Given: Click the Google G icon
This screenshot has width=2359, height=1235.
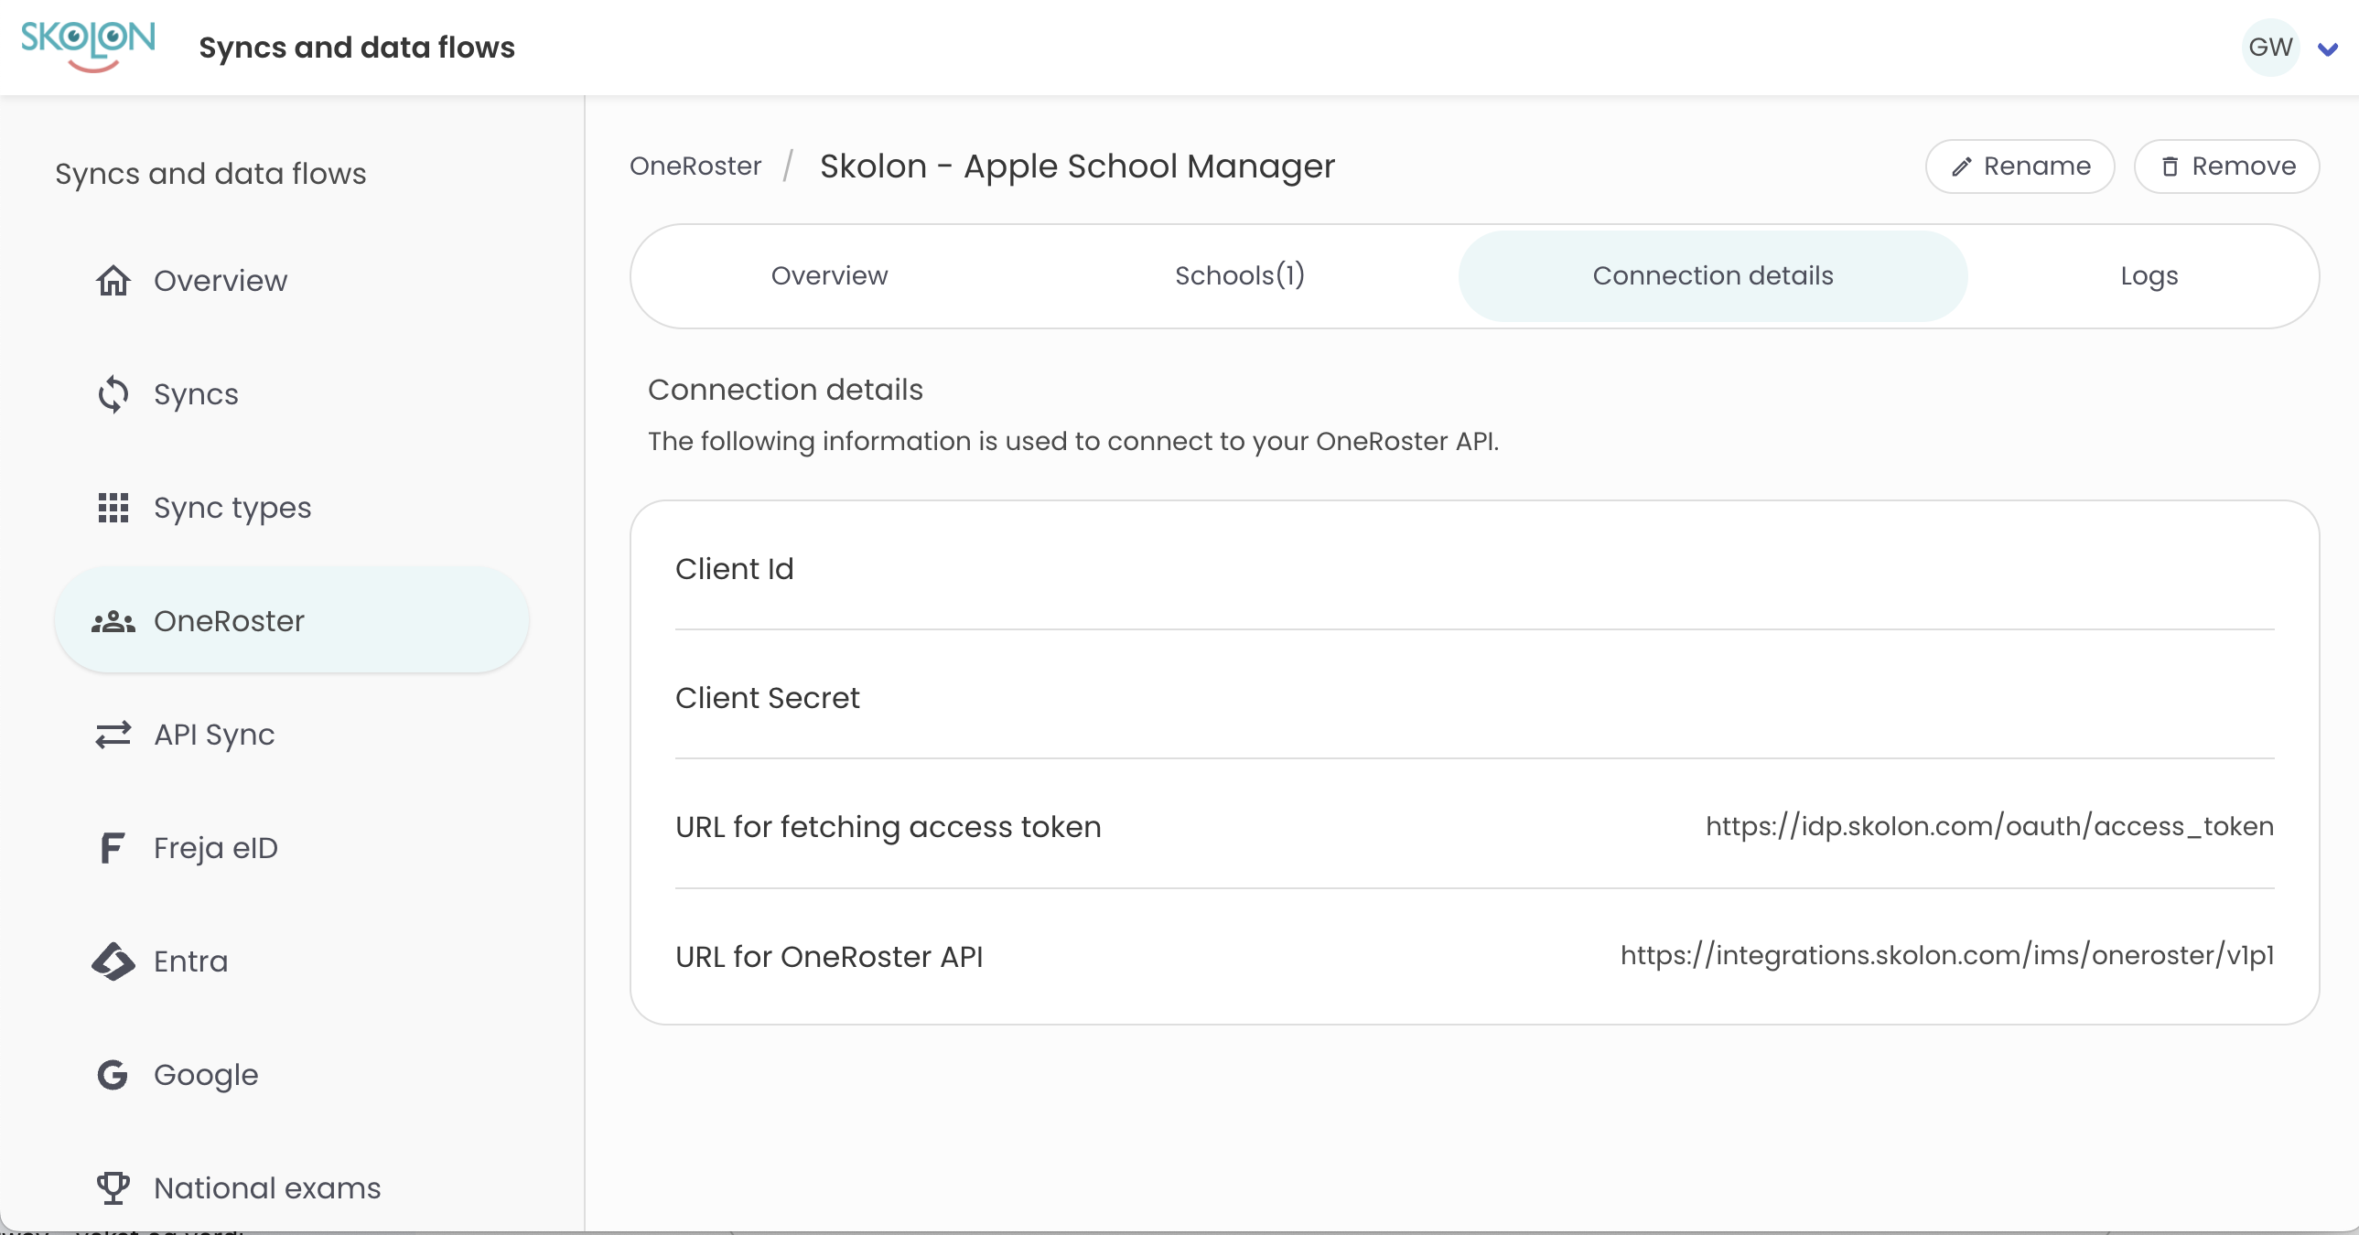Looking at the screenshot, I should tap(113, 1075).
